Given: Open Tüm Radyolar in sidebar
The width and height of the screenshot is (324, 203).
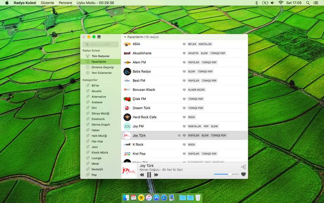Looking at the screenshot, I should (x=100, y=56).
